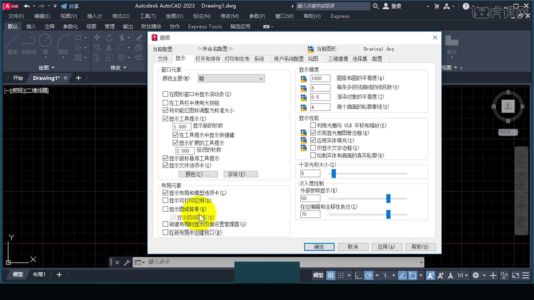The width and height of the screenshot is (534, 300).
Task: Switch to Open and Save (打开和保存) tab
Action: [208, 59]
